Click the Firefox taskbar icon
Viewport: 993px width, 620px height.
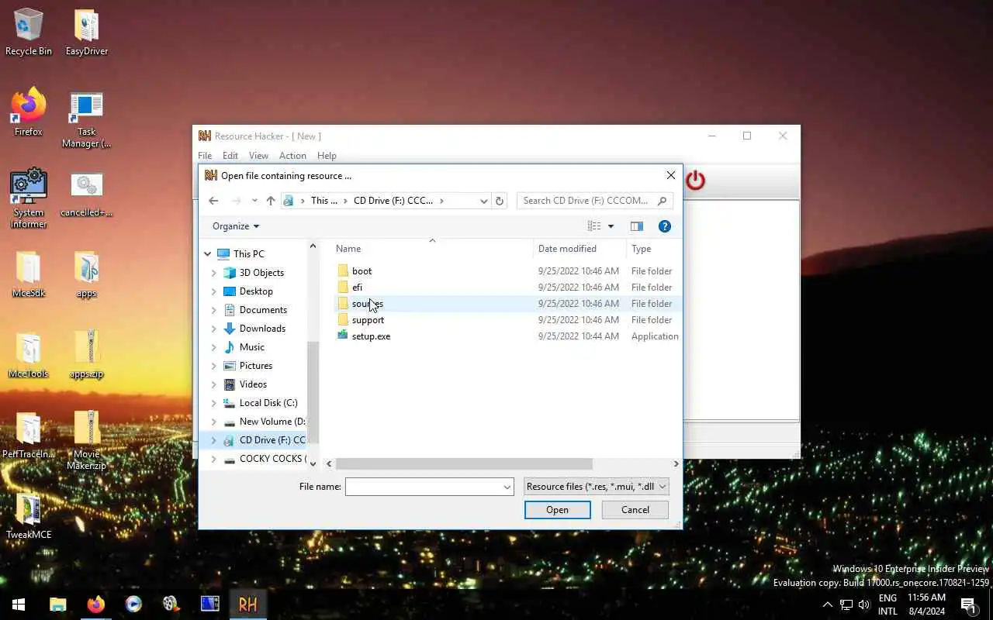96,604
